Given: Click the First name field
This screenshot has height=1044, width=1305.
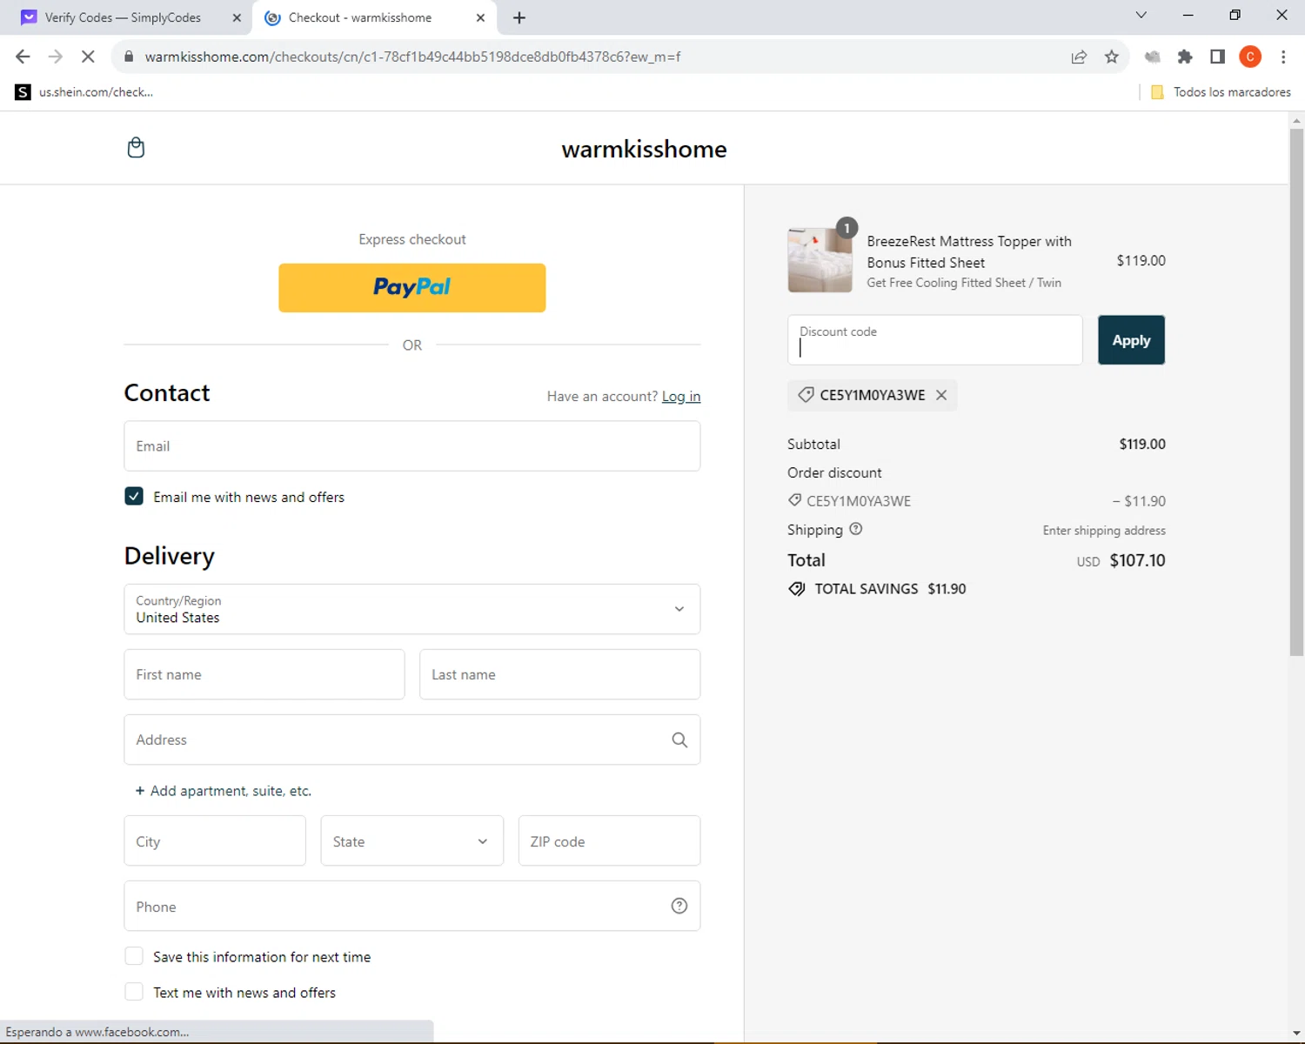Looking at the screenshot, I should (264, 674).
